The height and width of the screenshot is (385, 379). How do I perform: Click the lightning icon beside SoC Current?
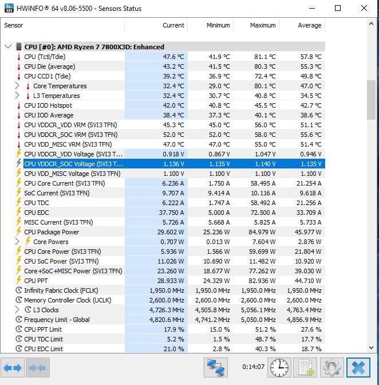pyautogui.click(x=19, y=192)
